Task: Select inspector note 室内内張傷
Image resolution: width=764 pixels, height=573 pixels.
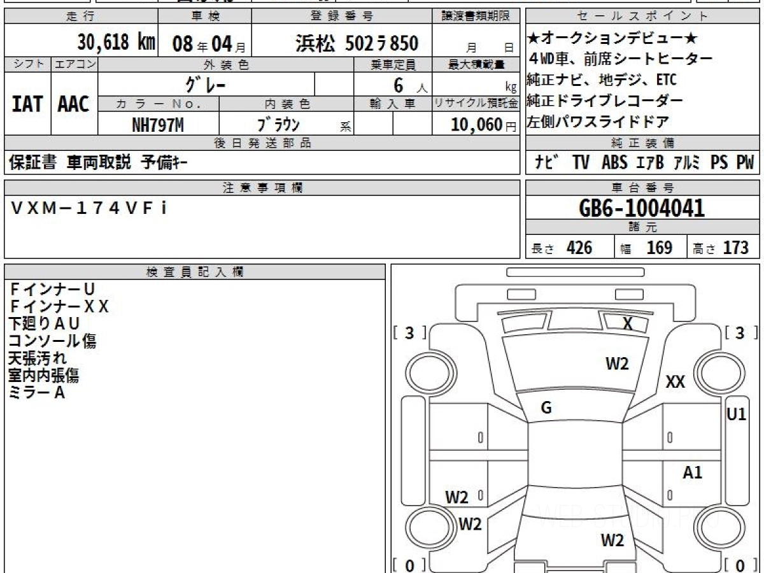Action: tap(43, 376)
